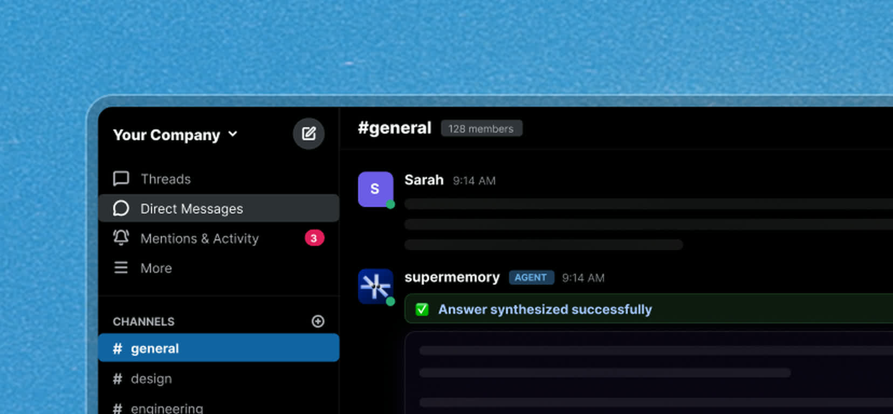Open the Your Company workspace dropdown
This screenshot has width=893, height=414.
tap(175, 135)
